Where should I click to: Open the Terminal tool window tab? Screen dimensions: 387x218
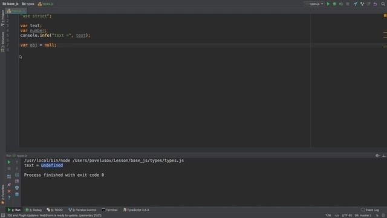(109, 210)
